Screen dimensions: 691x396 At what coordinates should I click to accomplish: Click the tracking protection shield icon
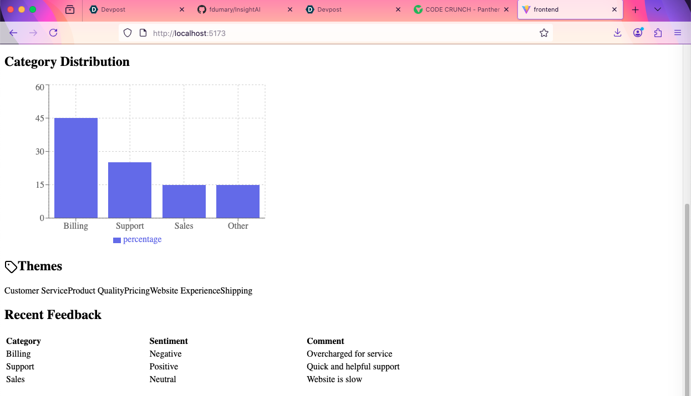[128, 32]
